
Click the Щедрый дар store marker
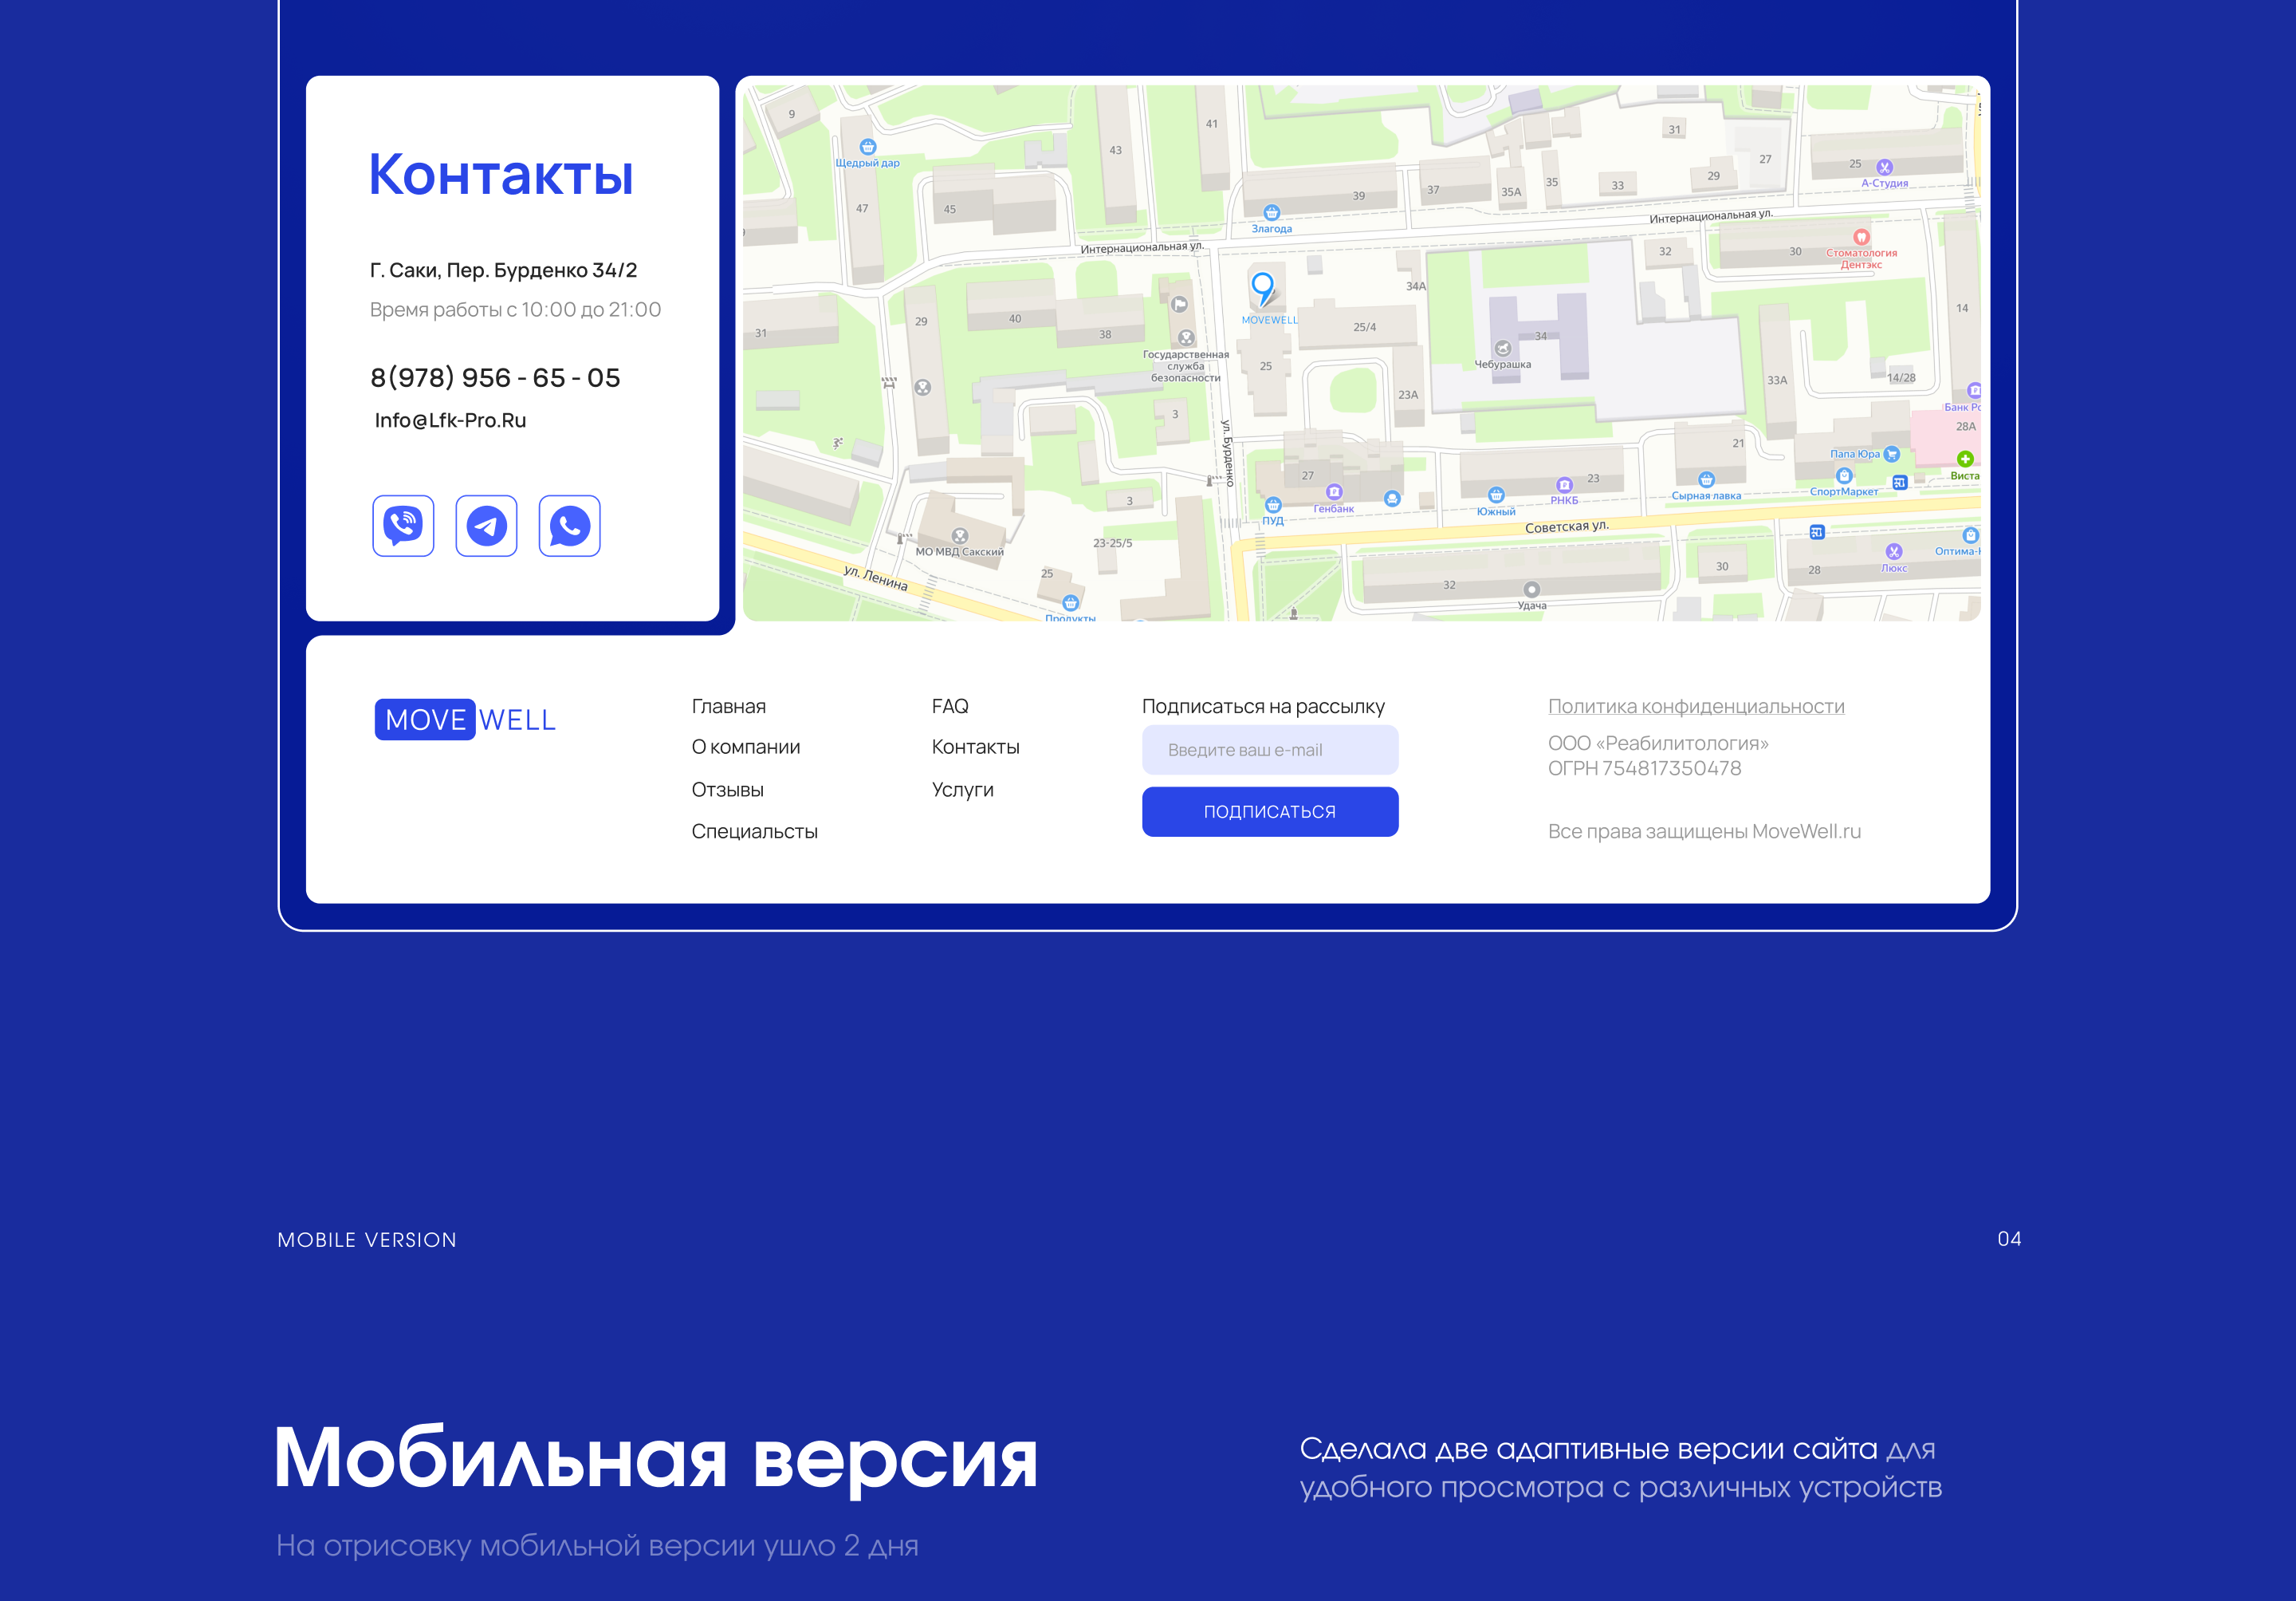click(867, 147)
